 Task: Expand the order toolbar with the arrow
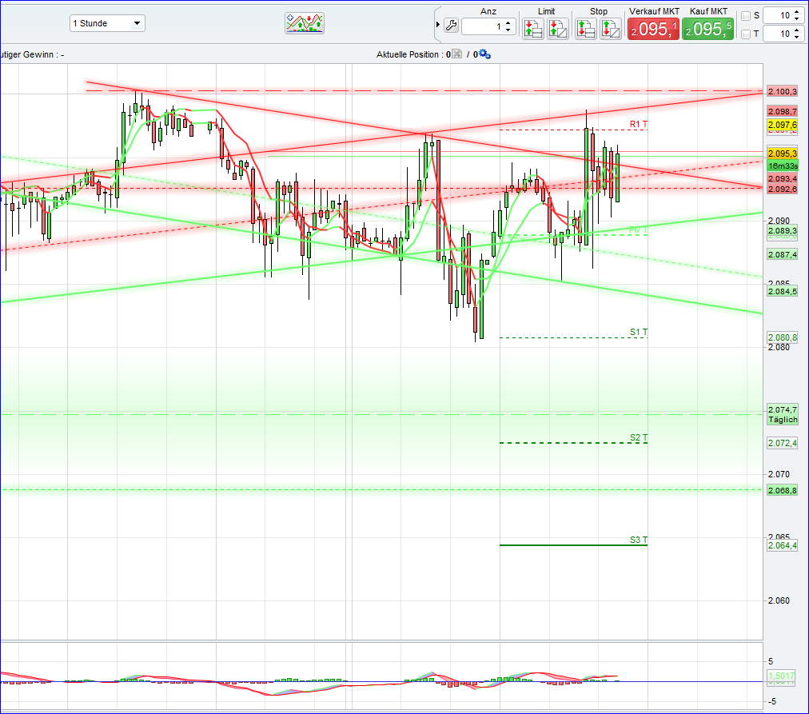[438, 25]
